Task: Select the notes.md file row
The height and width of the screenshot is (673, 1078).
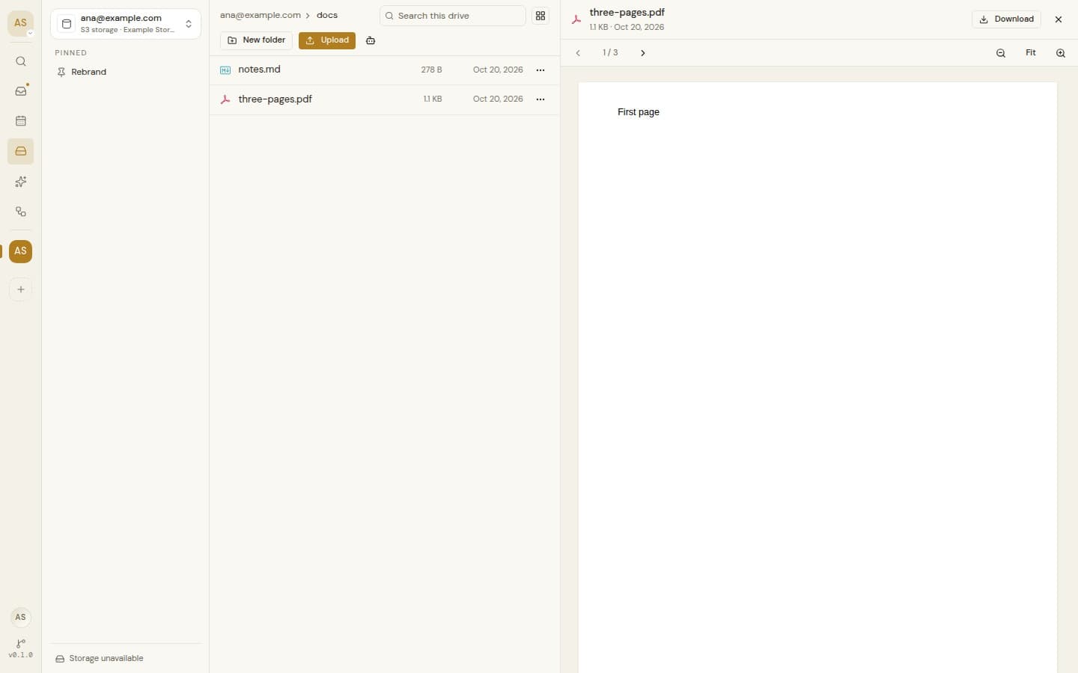Action: tap(385, 70)
